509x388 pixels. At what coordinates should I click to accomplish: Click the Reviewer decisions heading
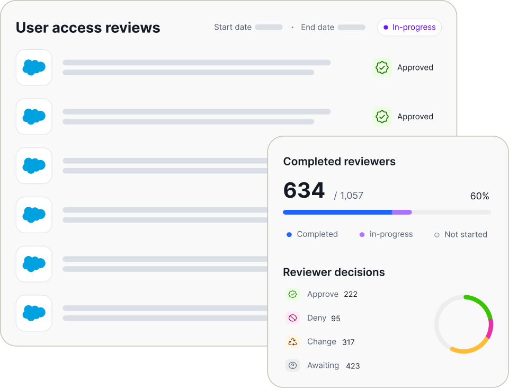[x=334, y=272]
